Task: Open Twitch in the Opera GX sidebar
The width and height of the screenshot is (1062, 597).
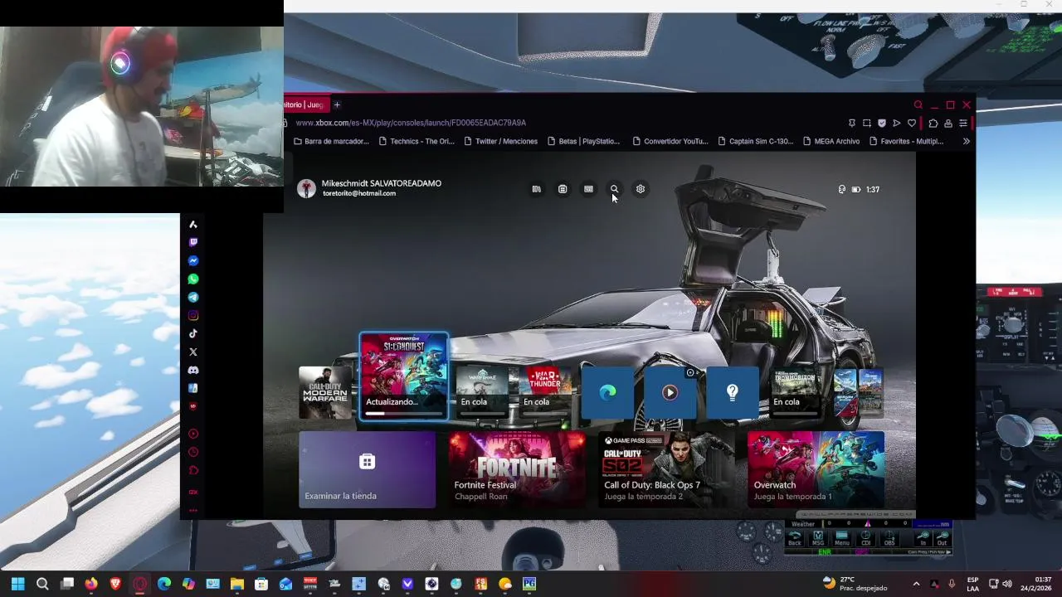Action: tap(193, 242)
